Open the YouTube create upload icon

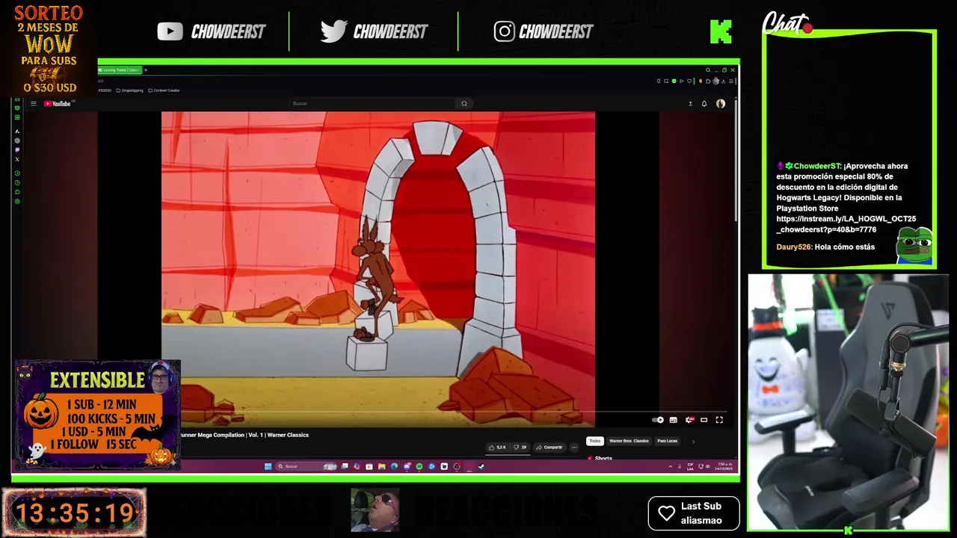[690, 104]
